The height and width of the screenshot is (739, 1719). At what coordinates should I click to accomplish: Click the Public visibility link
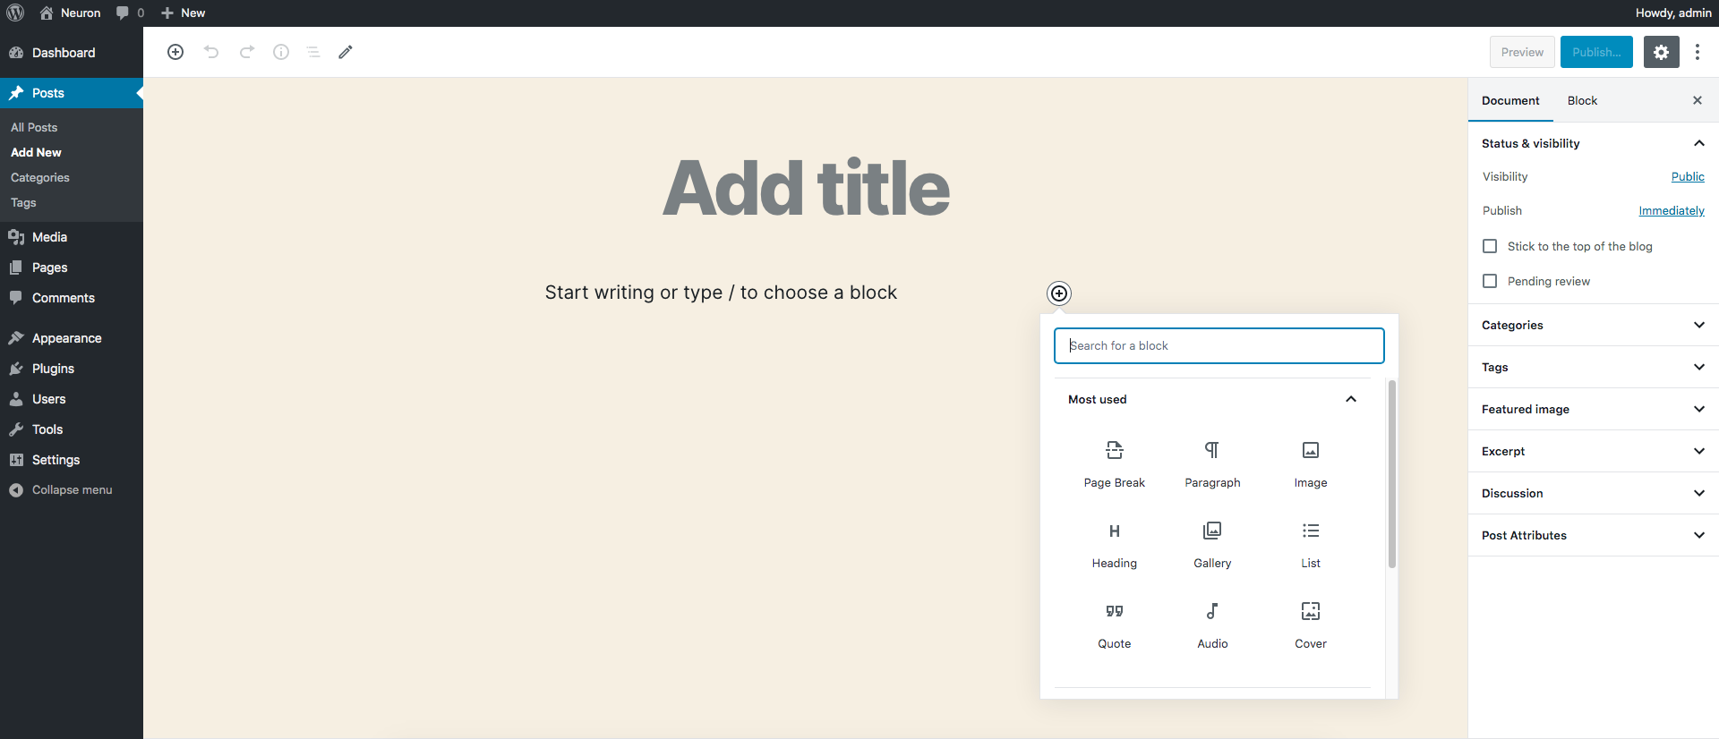pos(1688,176)
